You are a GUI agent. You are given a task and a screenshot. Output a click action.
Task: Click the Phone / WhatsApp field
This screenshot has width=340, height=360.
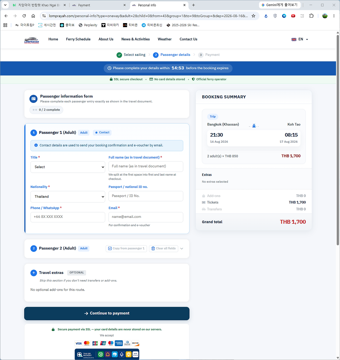coord(68,217)
